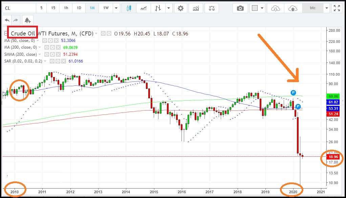Image resolution: width=346 pixels, height=198 pixels.
Task: Hide the MA 200 indicator
Action: (46, 47)
